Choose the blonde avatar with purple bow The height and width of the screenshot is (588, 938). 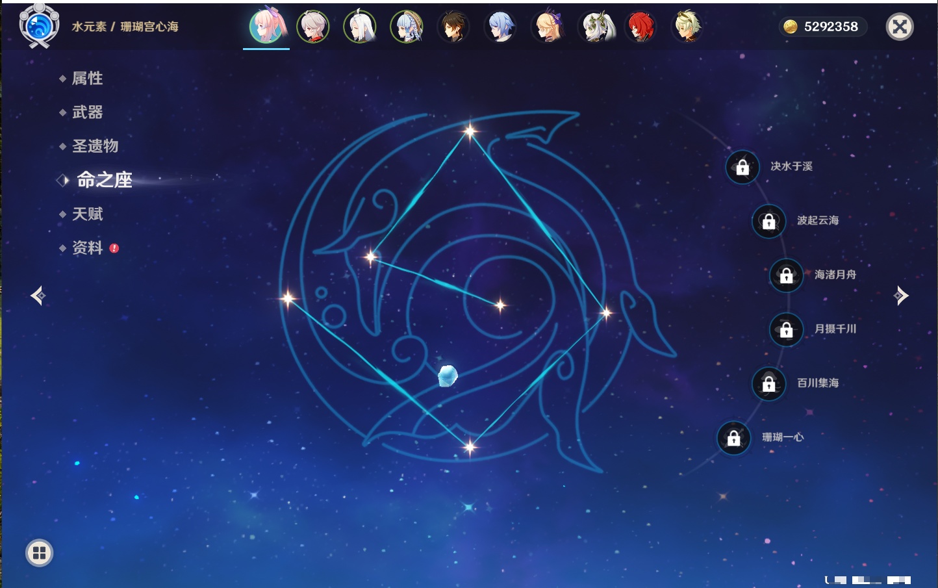[x=547, y=27]
